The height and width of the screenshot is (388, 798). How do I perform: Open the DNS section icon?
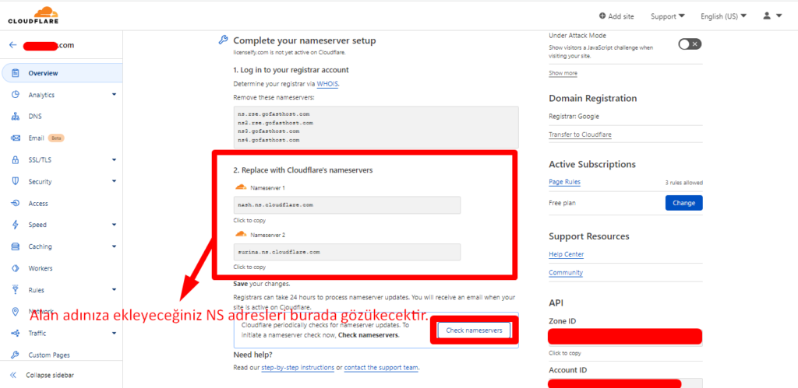coord(16,117)
